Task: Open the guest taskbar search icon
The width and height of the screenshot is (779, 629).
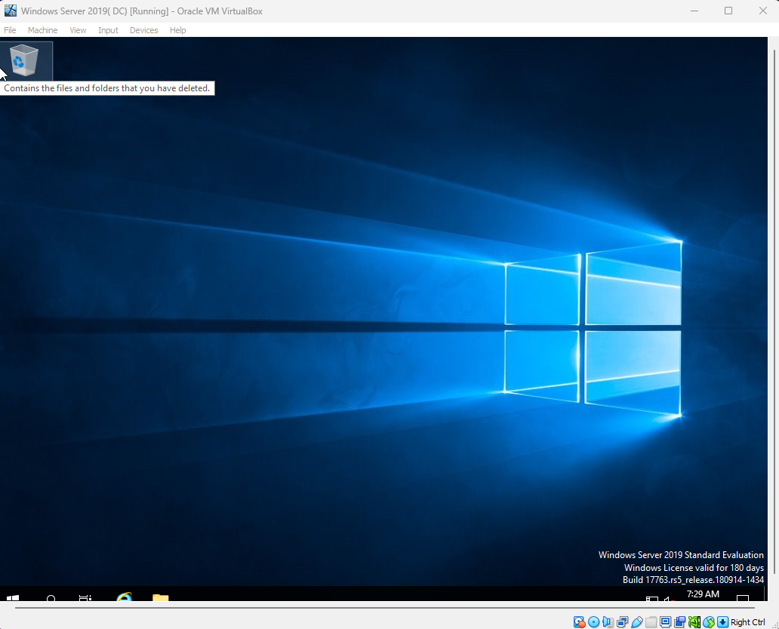Action: [x=51, y=597]
